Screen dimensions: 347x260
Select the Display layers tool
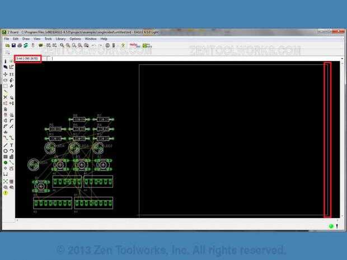[x=6, y=67]
